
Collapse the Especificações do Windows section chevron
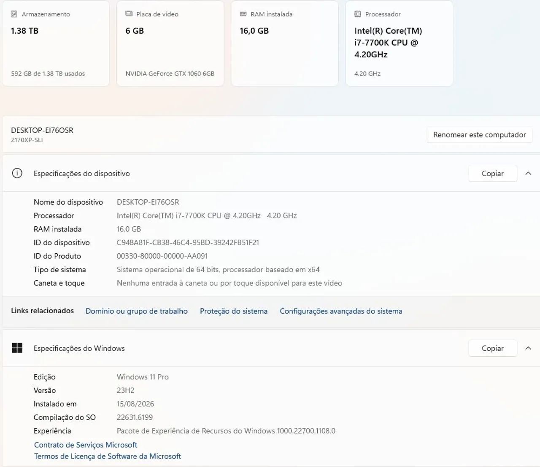528,348
